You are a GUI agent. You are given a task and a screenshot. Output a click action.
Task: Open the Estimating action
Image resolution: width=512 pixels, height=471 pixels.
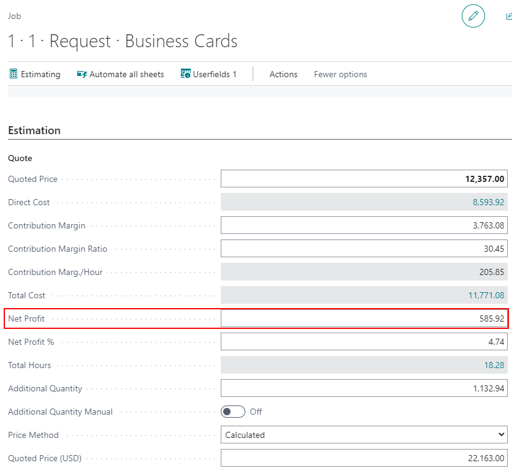point(35,74)
